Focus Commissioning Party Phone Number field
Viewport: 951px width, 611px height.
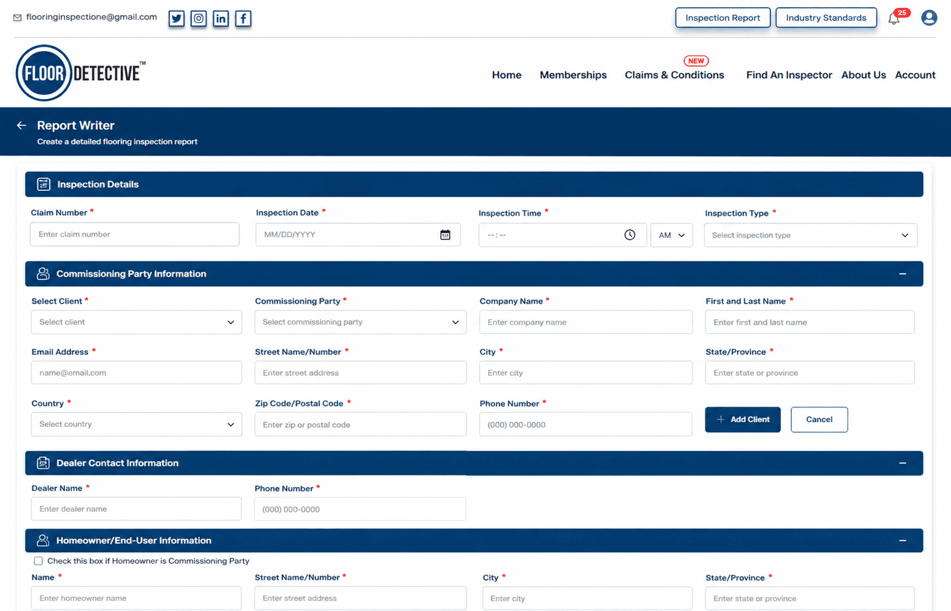[x=586, y=424]
